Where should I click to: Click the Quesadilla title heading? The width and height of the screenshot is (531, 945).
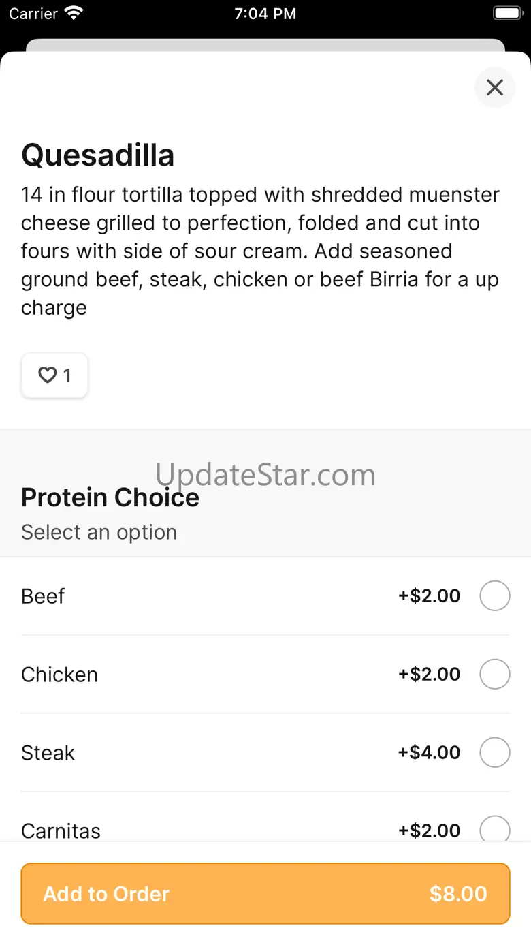(98, 155)
